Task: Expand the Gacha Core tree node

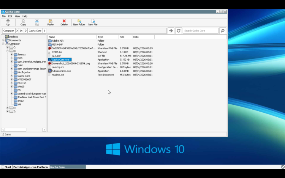Action: [x=12, y=76]
